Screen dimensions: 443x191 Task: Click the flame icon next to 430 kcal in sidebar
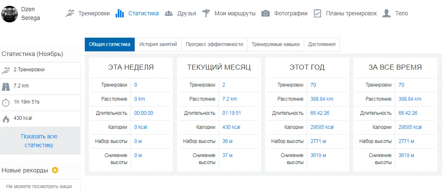[x=6, y=118]
